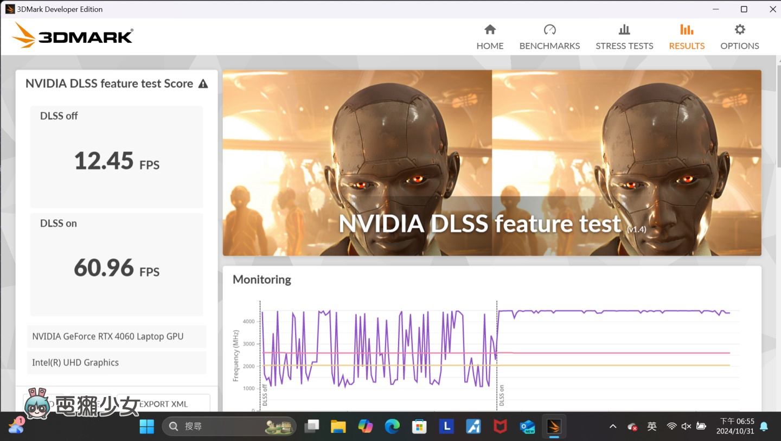
Task: Click the EXPORT XML button
Action: click(163, 404)
